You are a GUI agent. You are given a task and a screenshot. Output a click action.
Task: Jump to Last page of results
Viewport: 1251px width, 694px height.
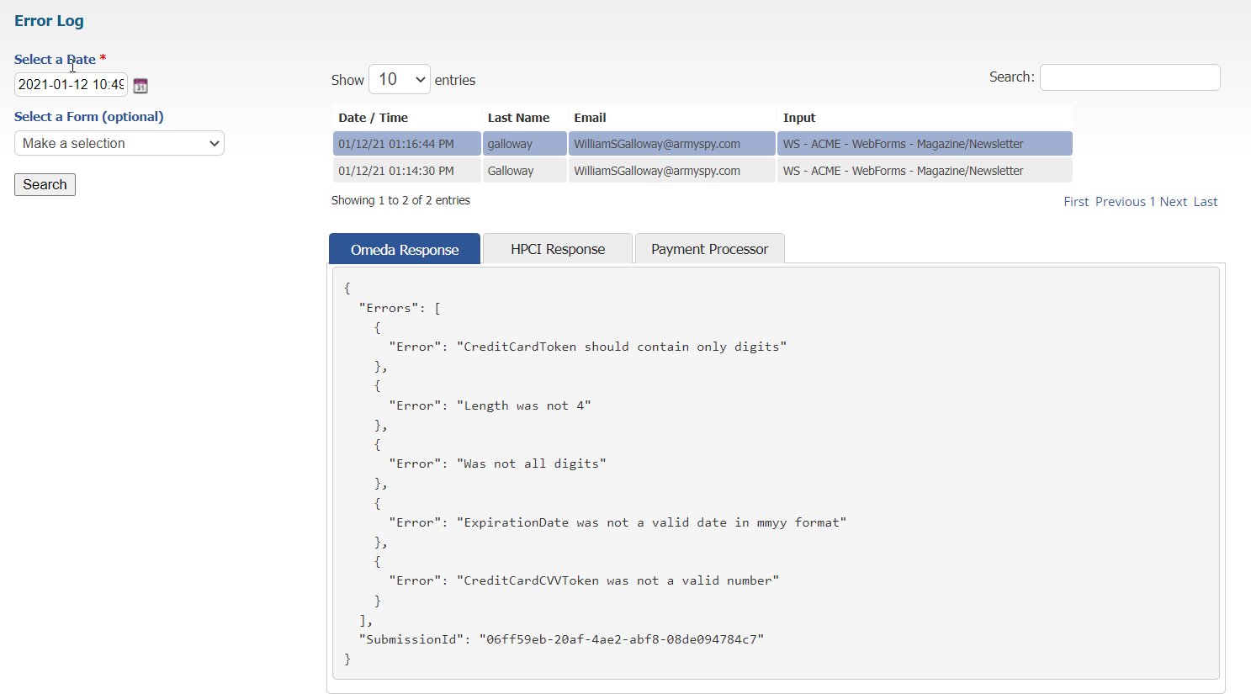point(1205,202)
